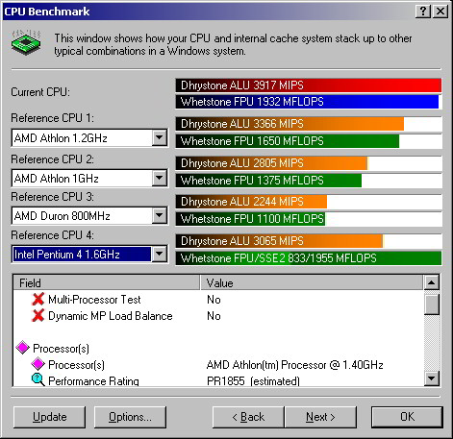Click the Current CPU: label
The image size is (453, 439).
point(40,92)
